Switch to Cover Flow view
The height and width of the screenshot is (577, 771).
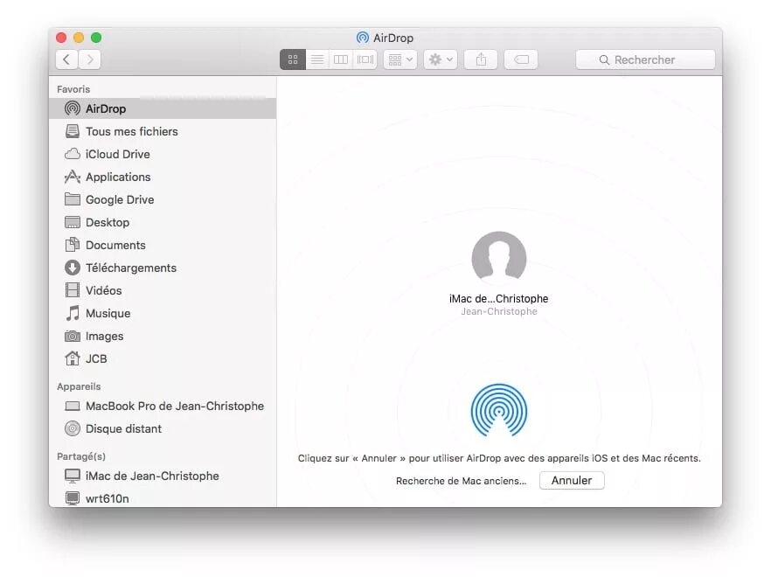click(365, 59)
